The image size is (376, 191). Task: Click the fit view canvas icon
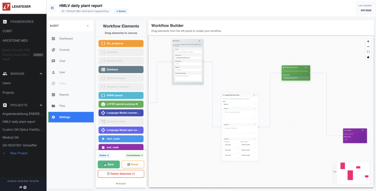tap(368, 52)
